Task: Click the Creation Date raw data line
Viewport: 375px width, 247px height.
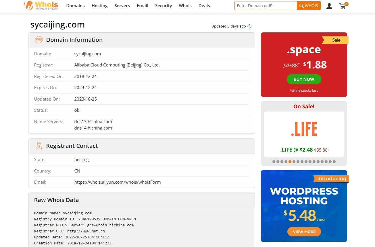Action: (73, 243)
